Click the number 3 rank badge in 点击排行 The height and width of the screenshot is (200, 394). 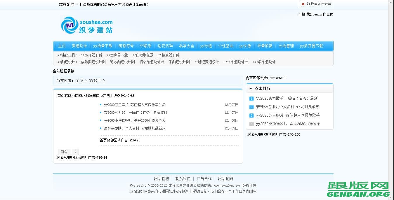point(251,115)
